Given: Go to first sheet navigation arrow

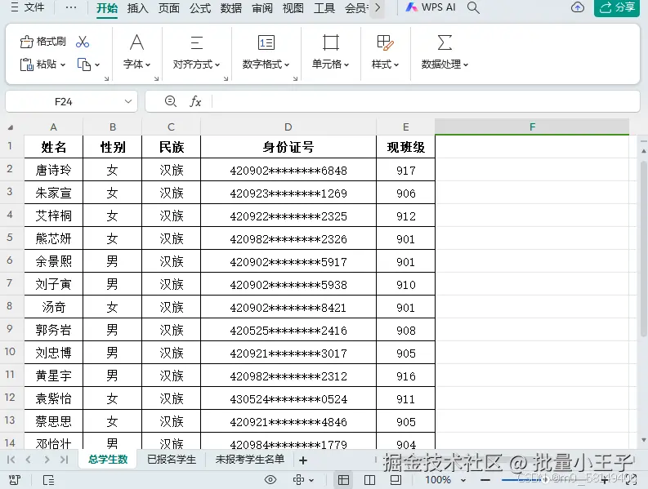Looking at the screenshot, I should 11,460.
